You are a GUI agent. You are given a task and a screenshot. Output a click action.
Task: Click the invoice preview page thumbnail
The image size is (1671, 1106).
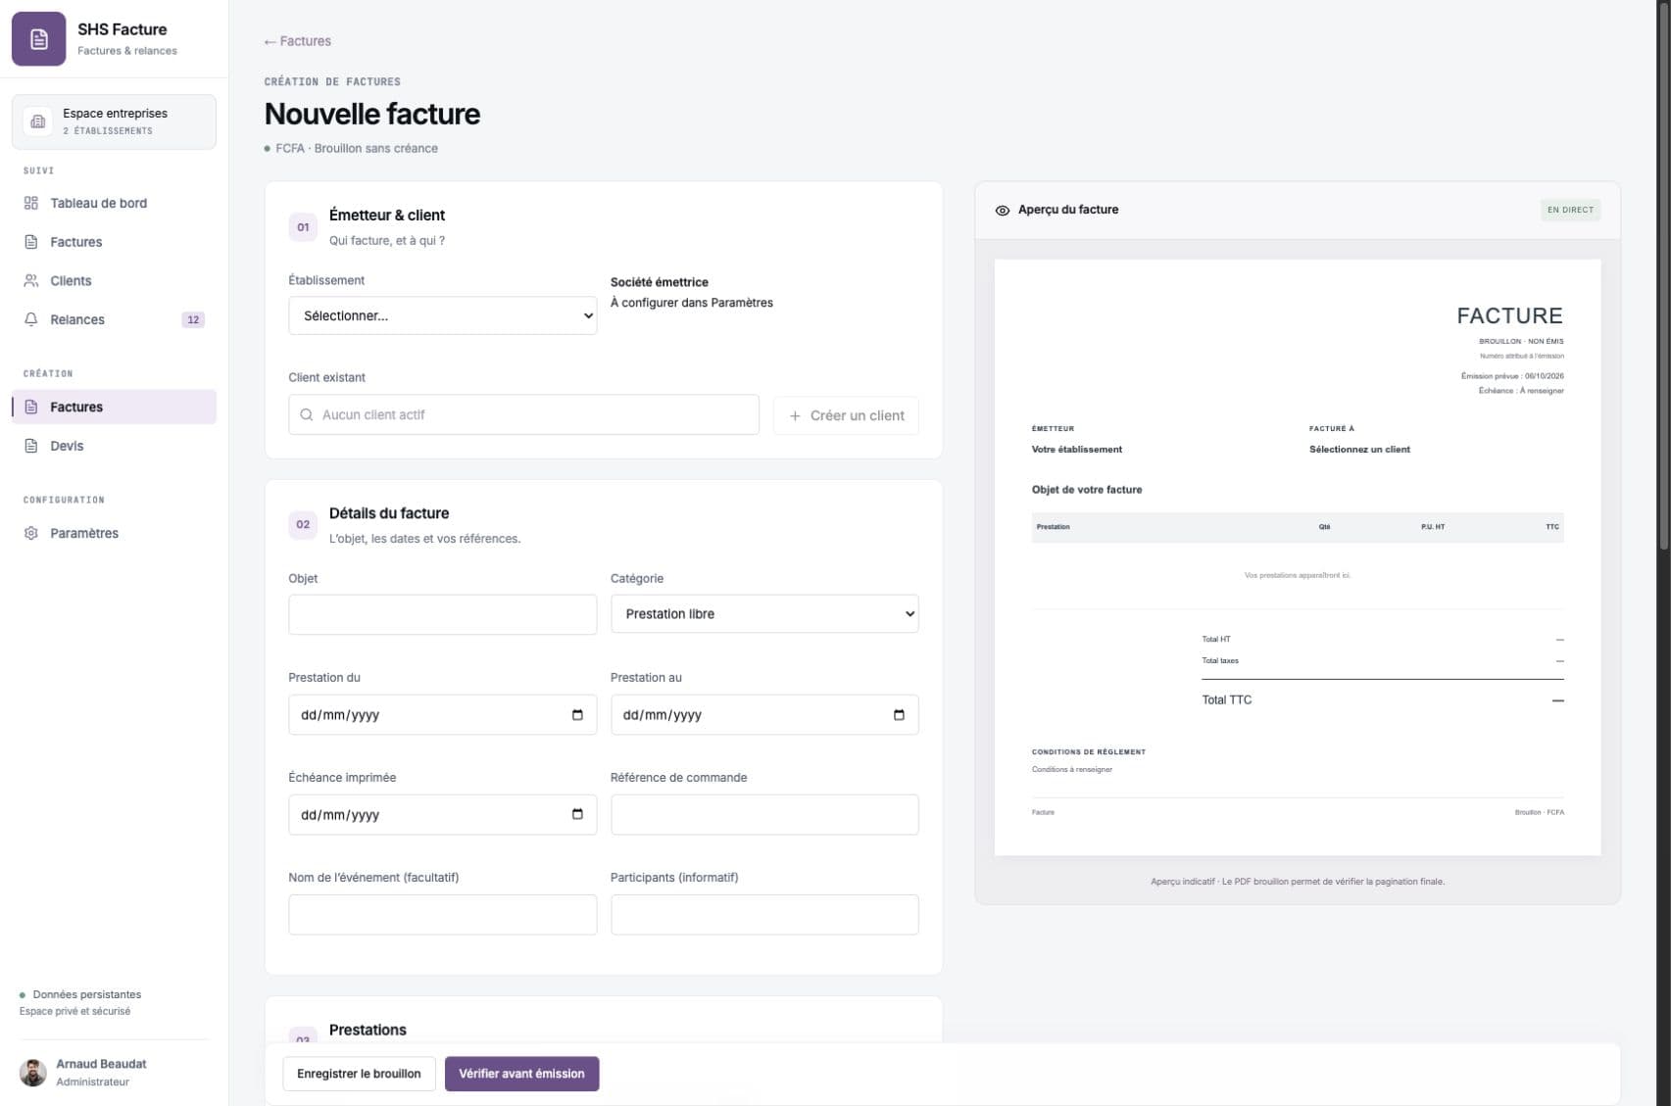coord(1298,557)
